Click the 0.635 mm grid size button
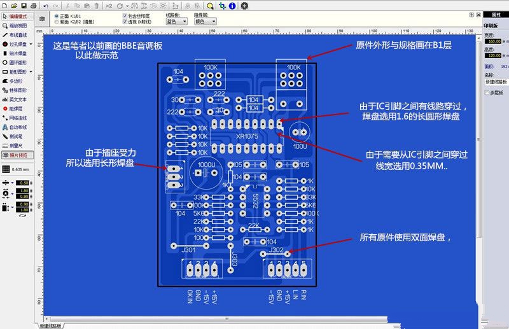 pos(17,169)
